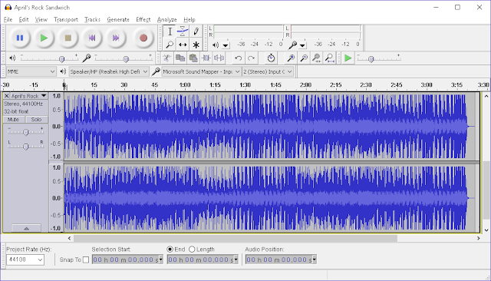The image size is (491, 281).
Task: Select the Envelope tool
Action: pyautogui.click(x=183, y=31)
